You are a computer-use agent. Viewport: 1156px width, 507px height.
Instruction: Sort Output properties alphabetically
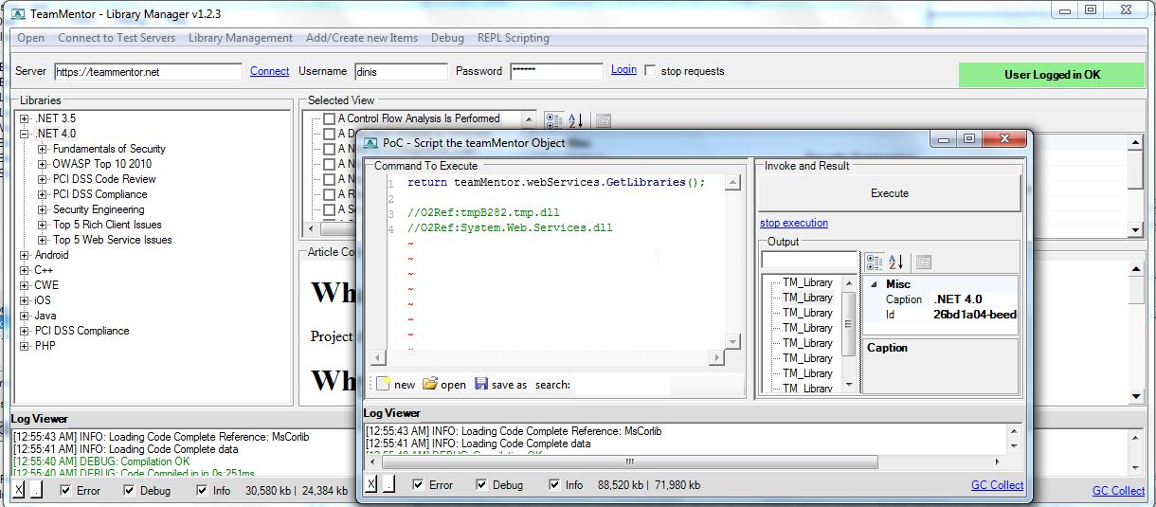[896, 262]
